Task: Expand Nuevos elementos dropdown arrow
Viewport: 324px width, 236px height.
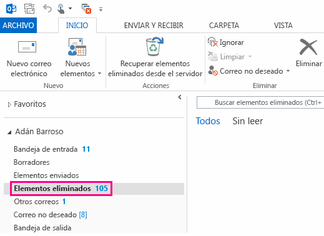Action: tap(100, 74)
